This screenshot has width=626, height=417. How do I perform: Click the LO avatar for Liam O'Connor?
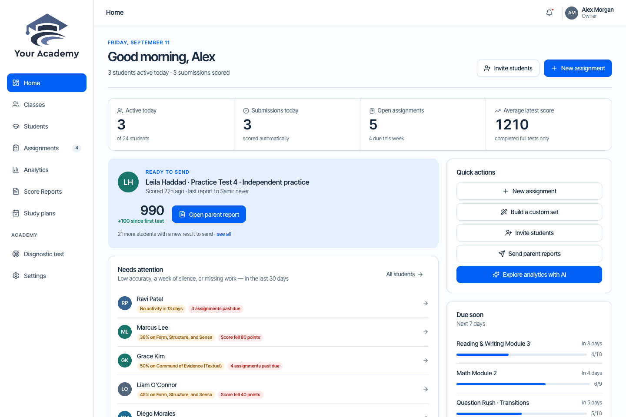click(x=125, y=389)
